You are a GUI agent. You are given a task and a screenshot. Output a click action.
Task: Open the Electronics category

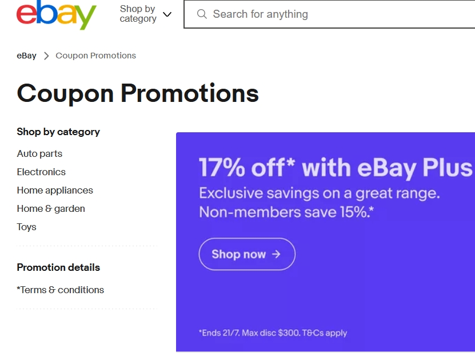click(x=41, y=172)
